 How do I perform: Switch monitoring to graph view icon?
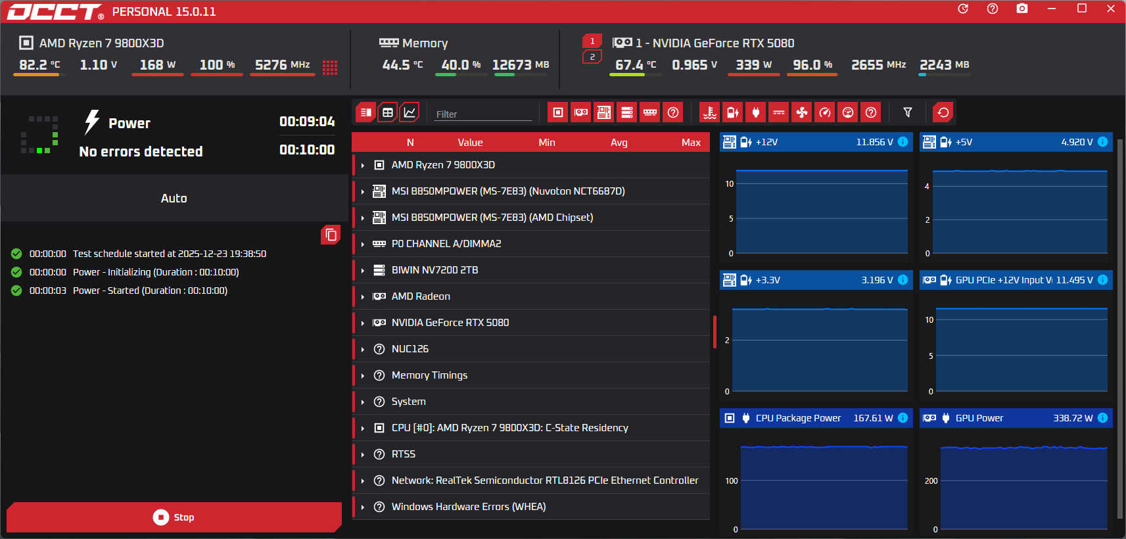pyautogui.click(x=410, y=112)
